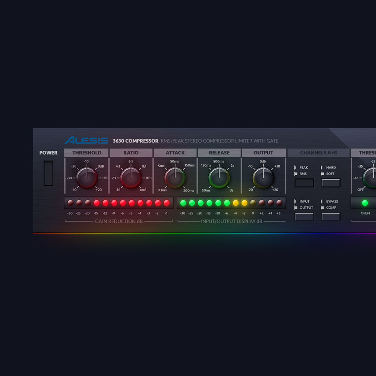376x376 pixels.
Task: Click the green gate Open LED
Action: pos(365,203)
